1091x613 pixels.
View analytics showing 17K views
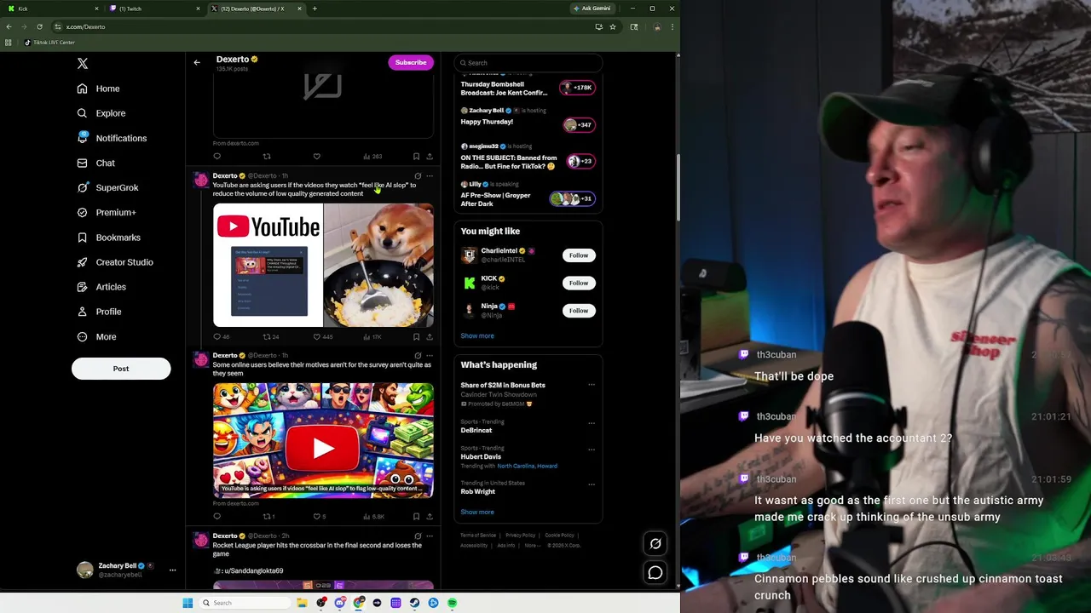point(372,336)
